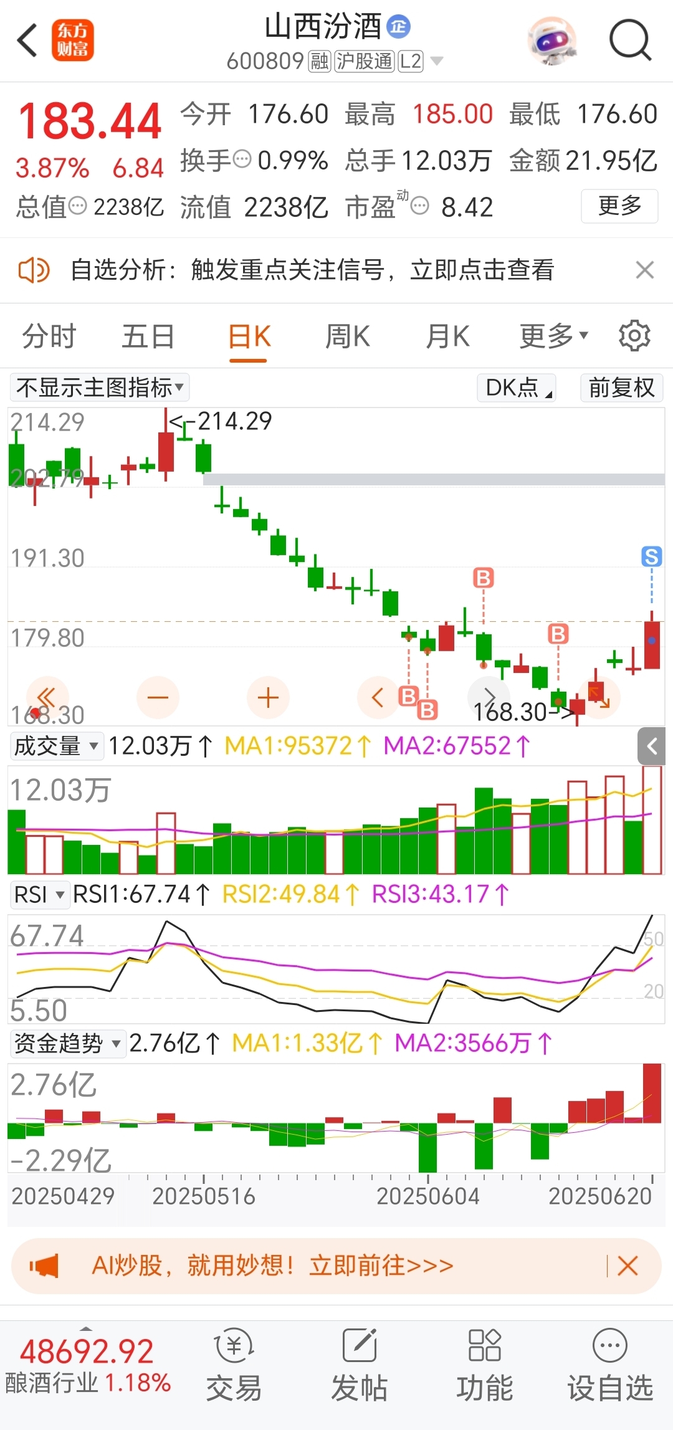This screenshot has width=673, height=1430.
Task: Switch to the 分时 tab
Action: click(x=49, y=336)
